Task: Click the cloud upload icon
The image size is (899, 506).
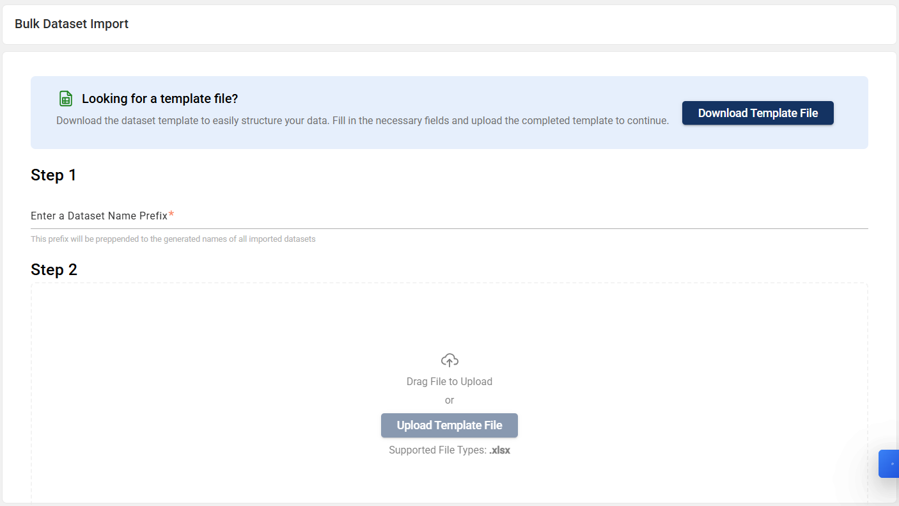Action: (449, 360)
